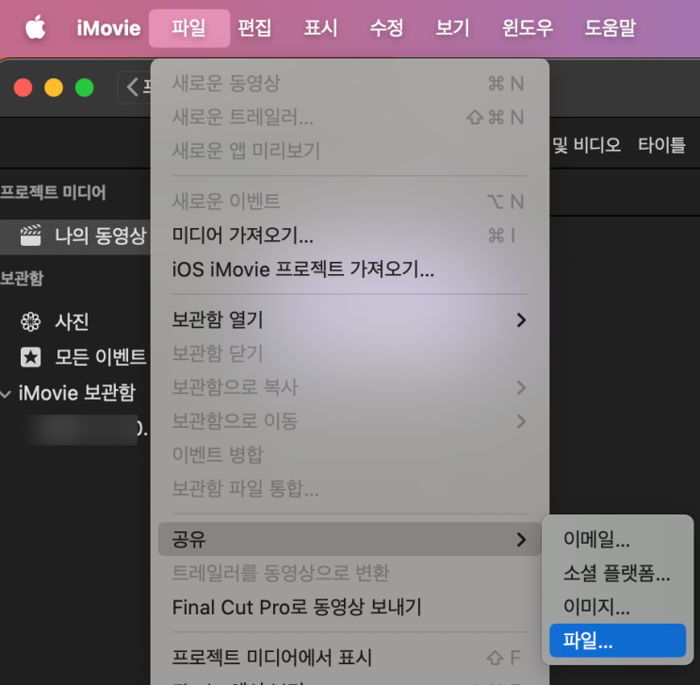Select the highlighted 파일... share option
Image resolution: width=700 pixels, height=685 pixels.
pyautogui.click(x=617, y=641)
